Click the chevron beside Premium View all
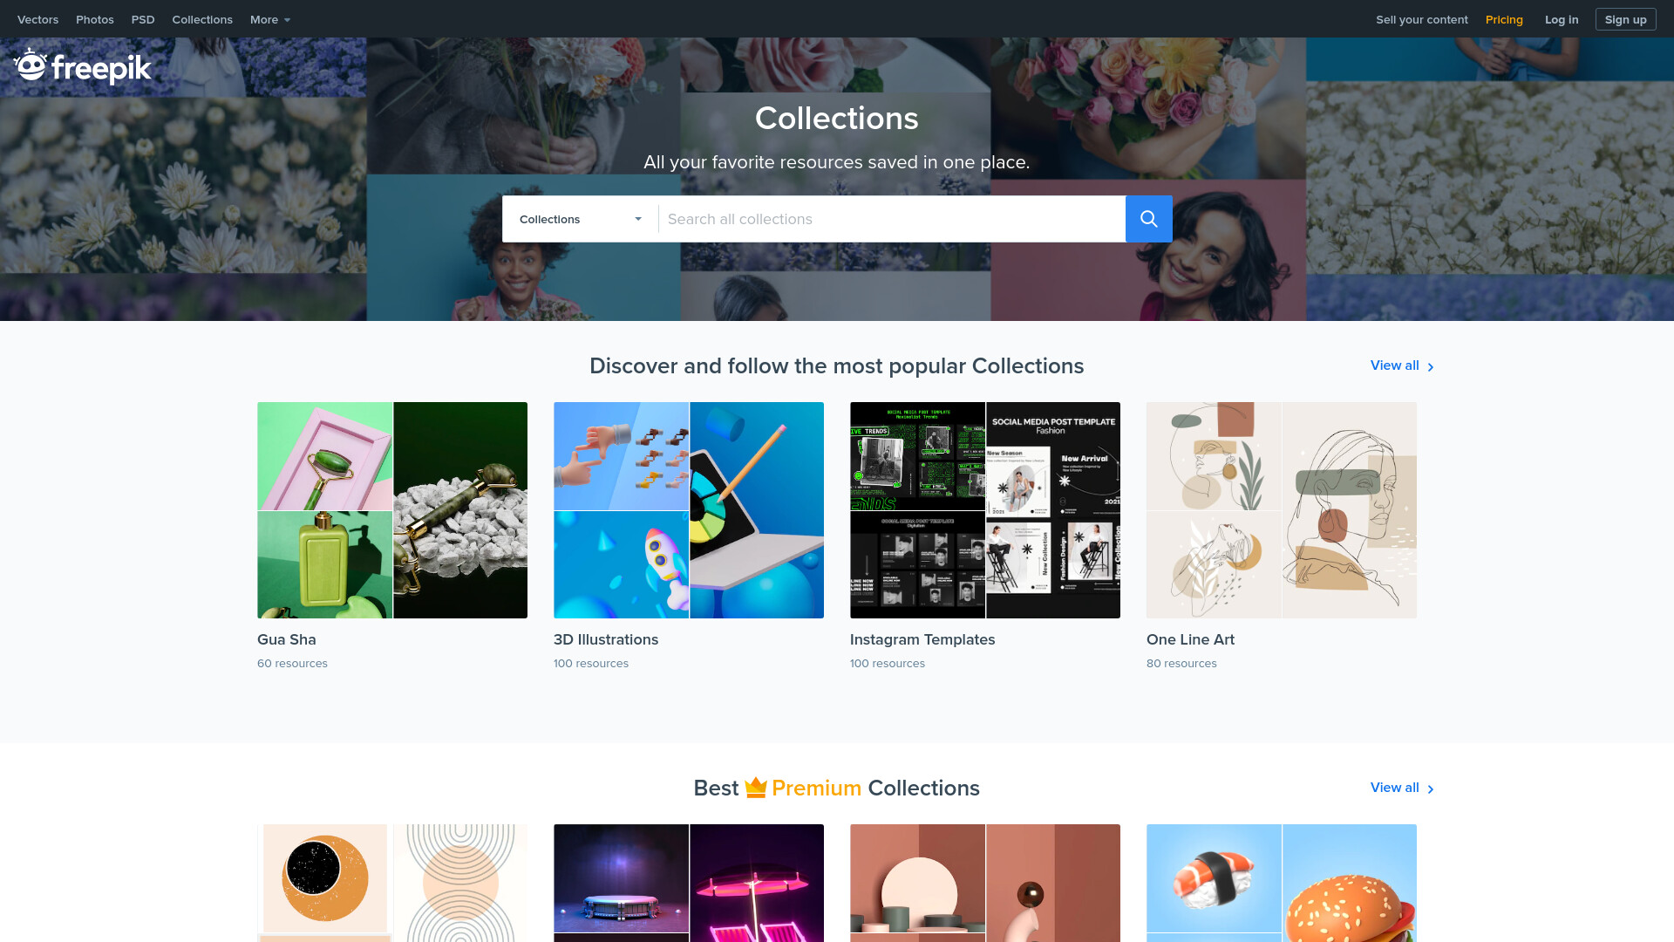This screenshot has height=942, width=1674. (1430, 789)
